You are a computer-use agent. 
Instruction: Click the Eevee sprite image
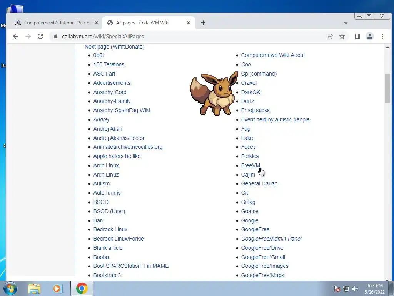(214, 93)
